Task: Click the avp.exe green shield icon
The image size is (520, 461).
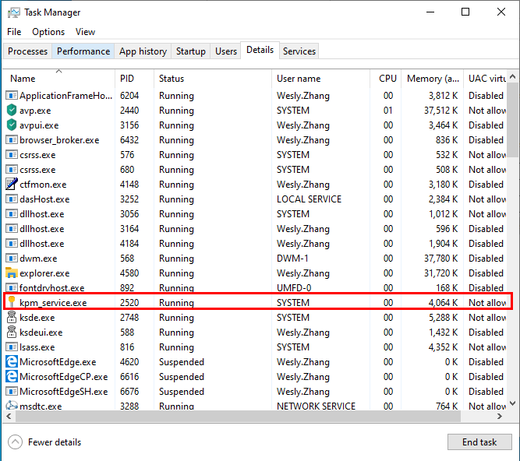Action: pos(12,111)
